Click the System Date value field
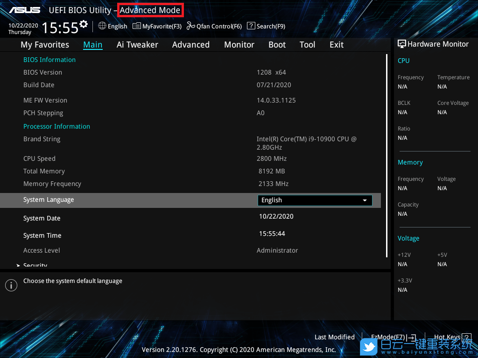 pyautogui.click(x=276, y=216)
